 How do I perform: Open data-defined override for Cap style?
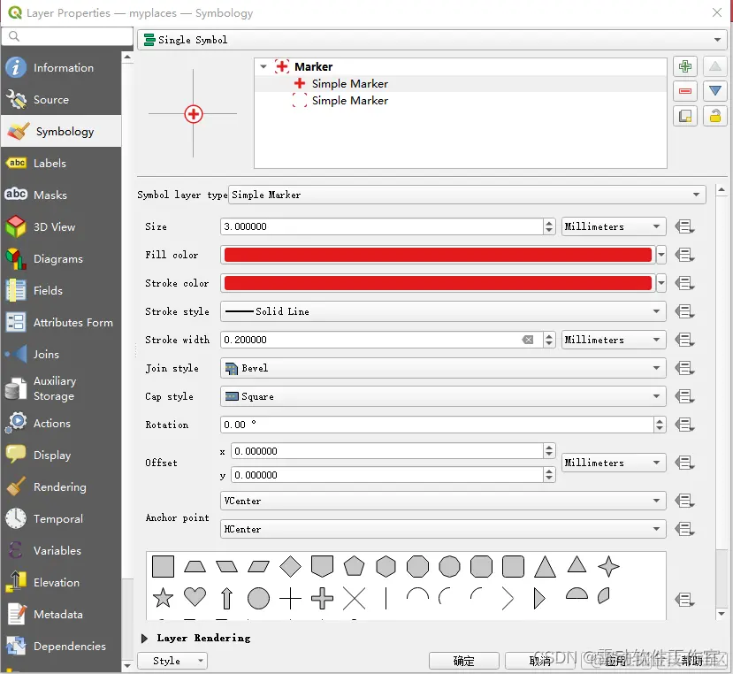[x=685, y=396]
